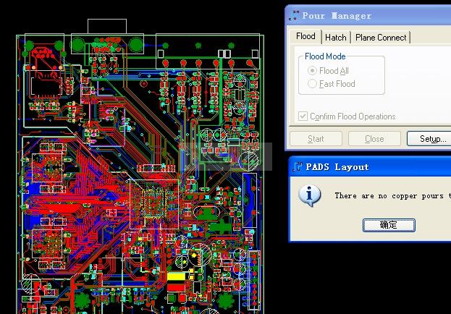Confirm the PADS Layout message with 确定
The width and height of the screenshot is (451, 314).
click(x=389, y=225)
